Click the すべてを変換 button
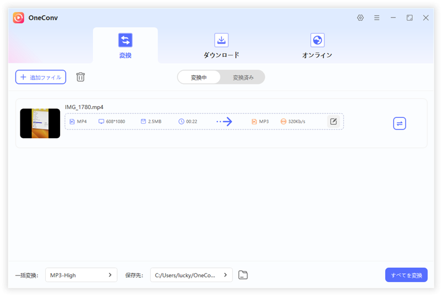 406,275
